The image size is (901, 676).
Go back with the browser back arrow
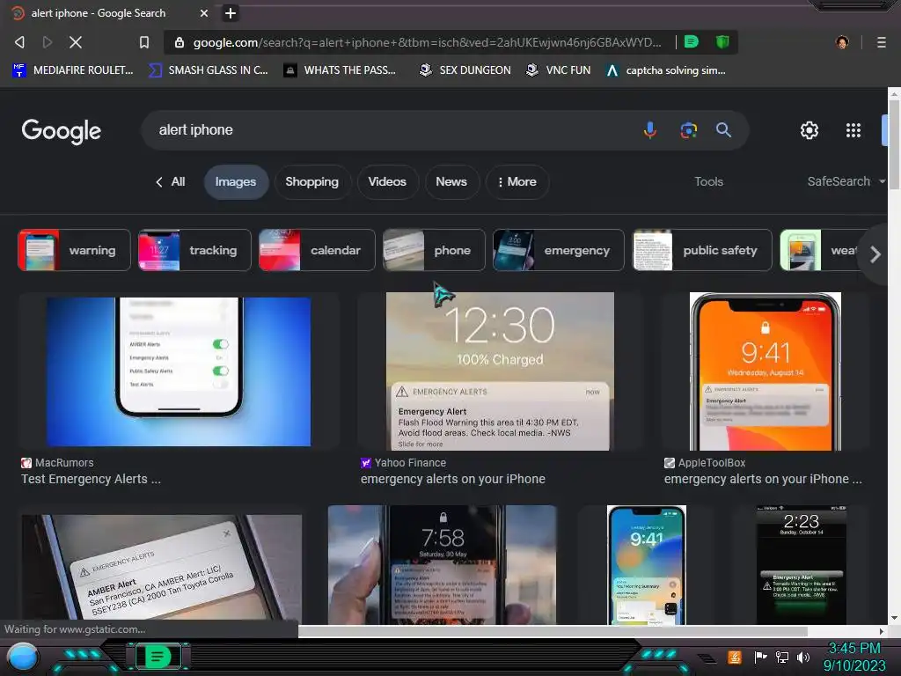pos(19,42)
